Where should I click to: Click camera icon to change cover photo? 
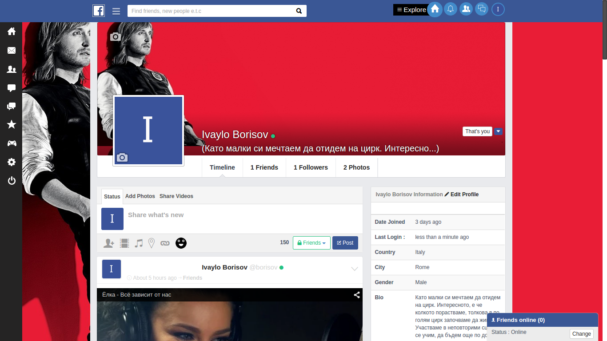[116, 37]
